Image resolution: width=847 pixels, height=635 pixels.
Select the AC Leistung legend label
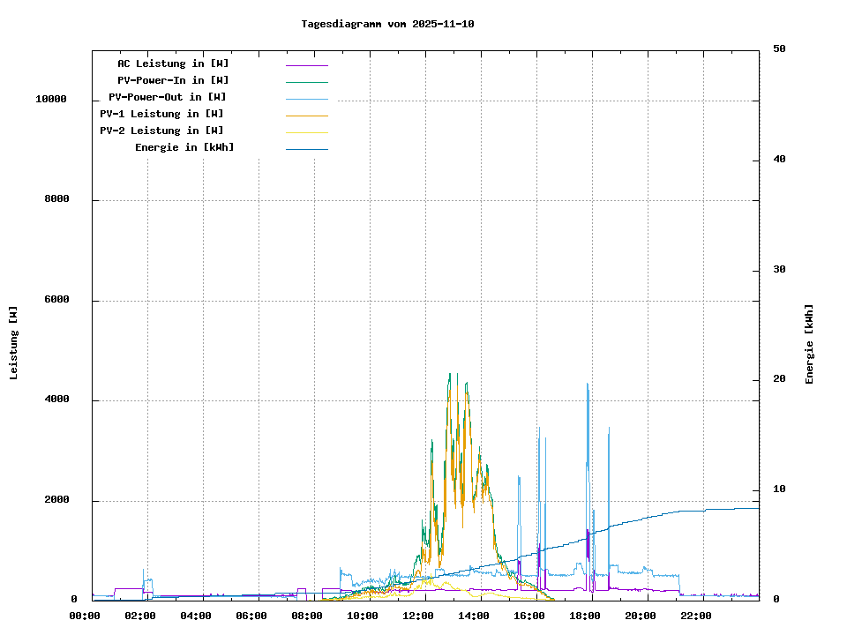[x=173, y=63]
